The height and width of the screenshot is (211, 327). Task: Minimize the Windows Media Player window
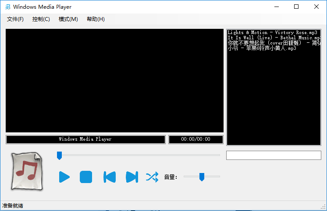[x=277, y=7]
